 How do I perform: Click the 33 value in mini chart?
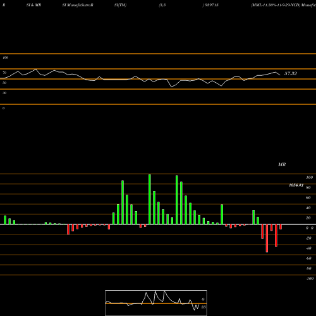click(x=204, y=307)
